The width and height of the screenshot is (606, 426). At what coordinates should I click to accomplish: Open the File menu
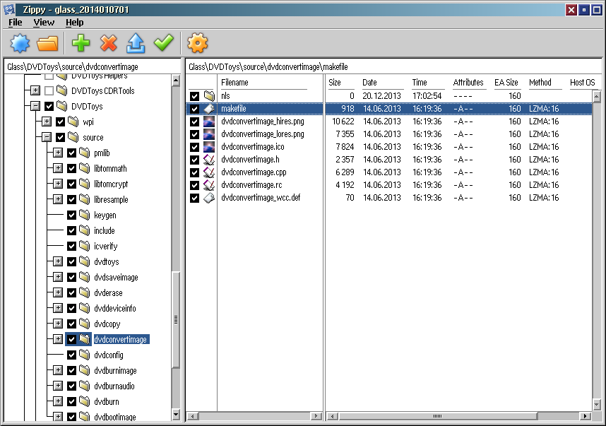(x=15, y=23)
